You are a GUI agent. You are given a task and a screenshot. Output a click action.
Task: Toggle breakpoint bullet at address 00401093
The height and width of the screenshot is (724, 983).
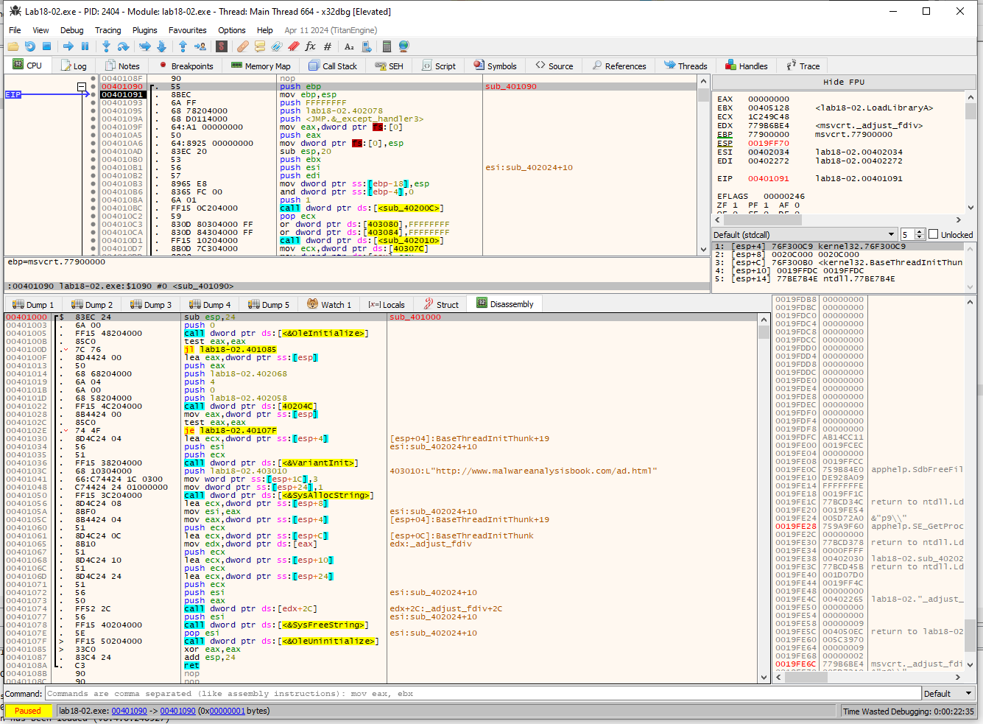pos(93,103)
